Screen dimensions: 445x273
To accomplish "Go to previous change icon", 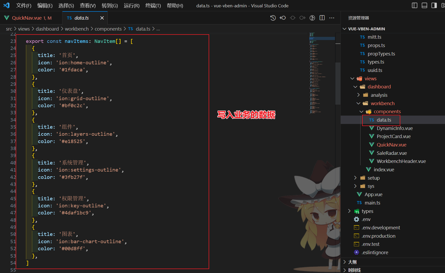I will [x=293, y=18].
